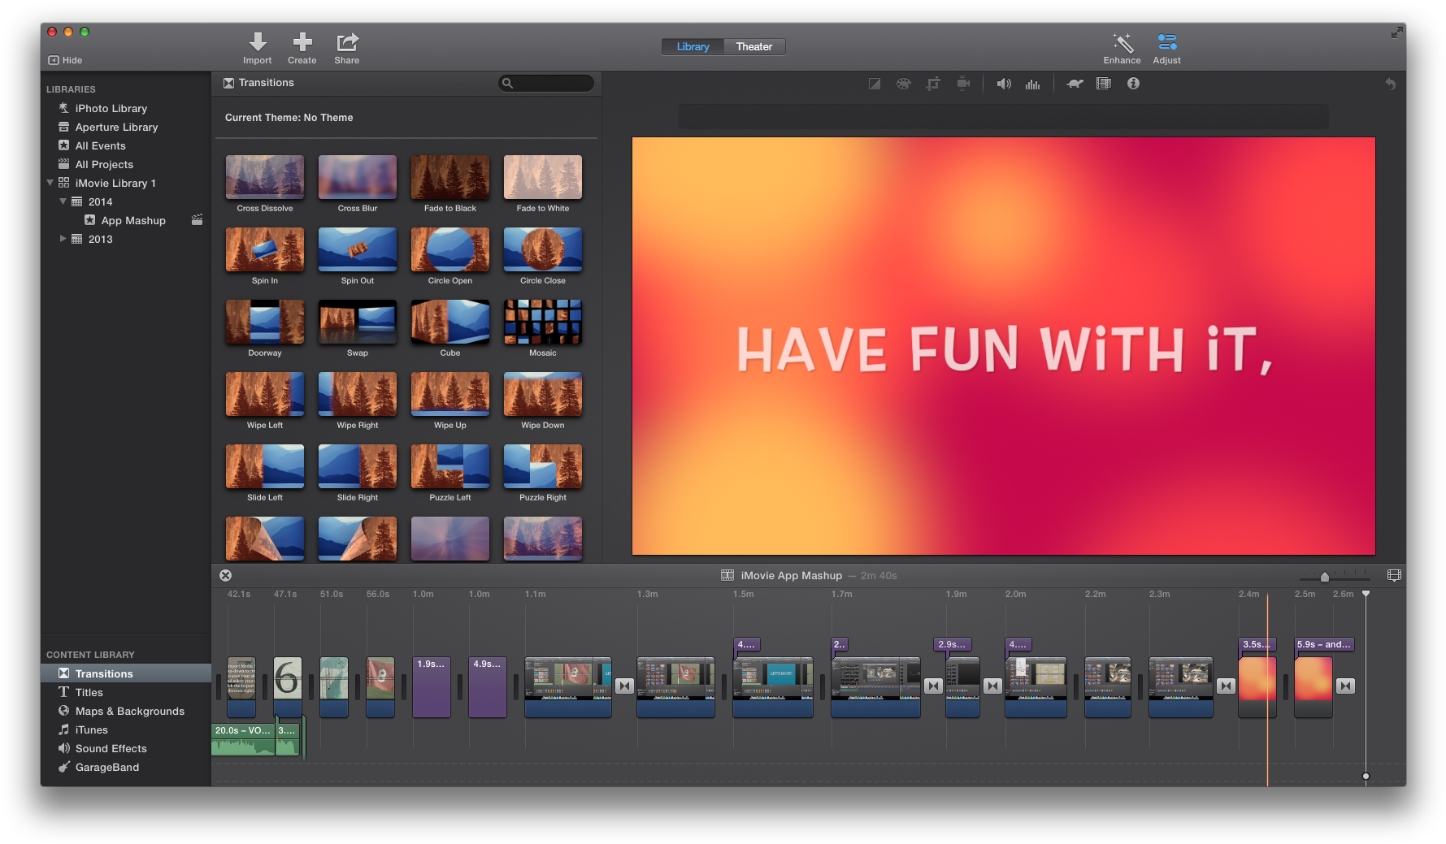This screenshot has height=844, width=1446.
Task: Click the revert adjustments arrow
Action: pos(1391,84)
